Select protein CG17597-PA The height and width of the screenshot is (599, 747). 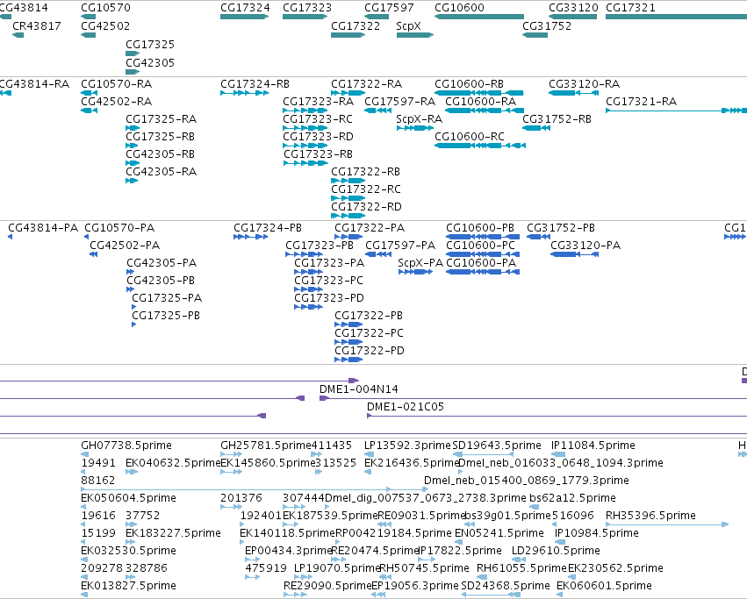(x=400, y=246)
